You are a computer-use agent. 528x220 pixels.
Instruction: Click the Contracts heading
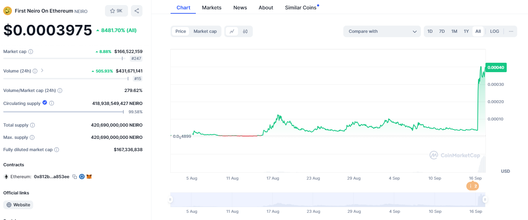14,165
